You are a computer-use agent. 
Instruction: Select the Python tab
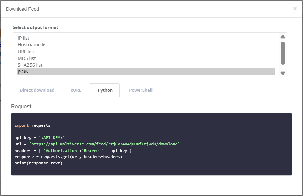pos(105,90)
